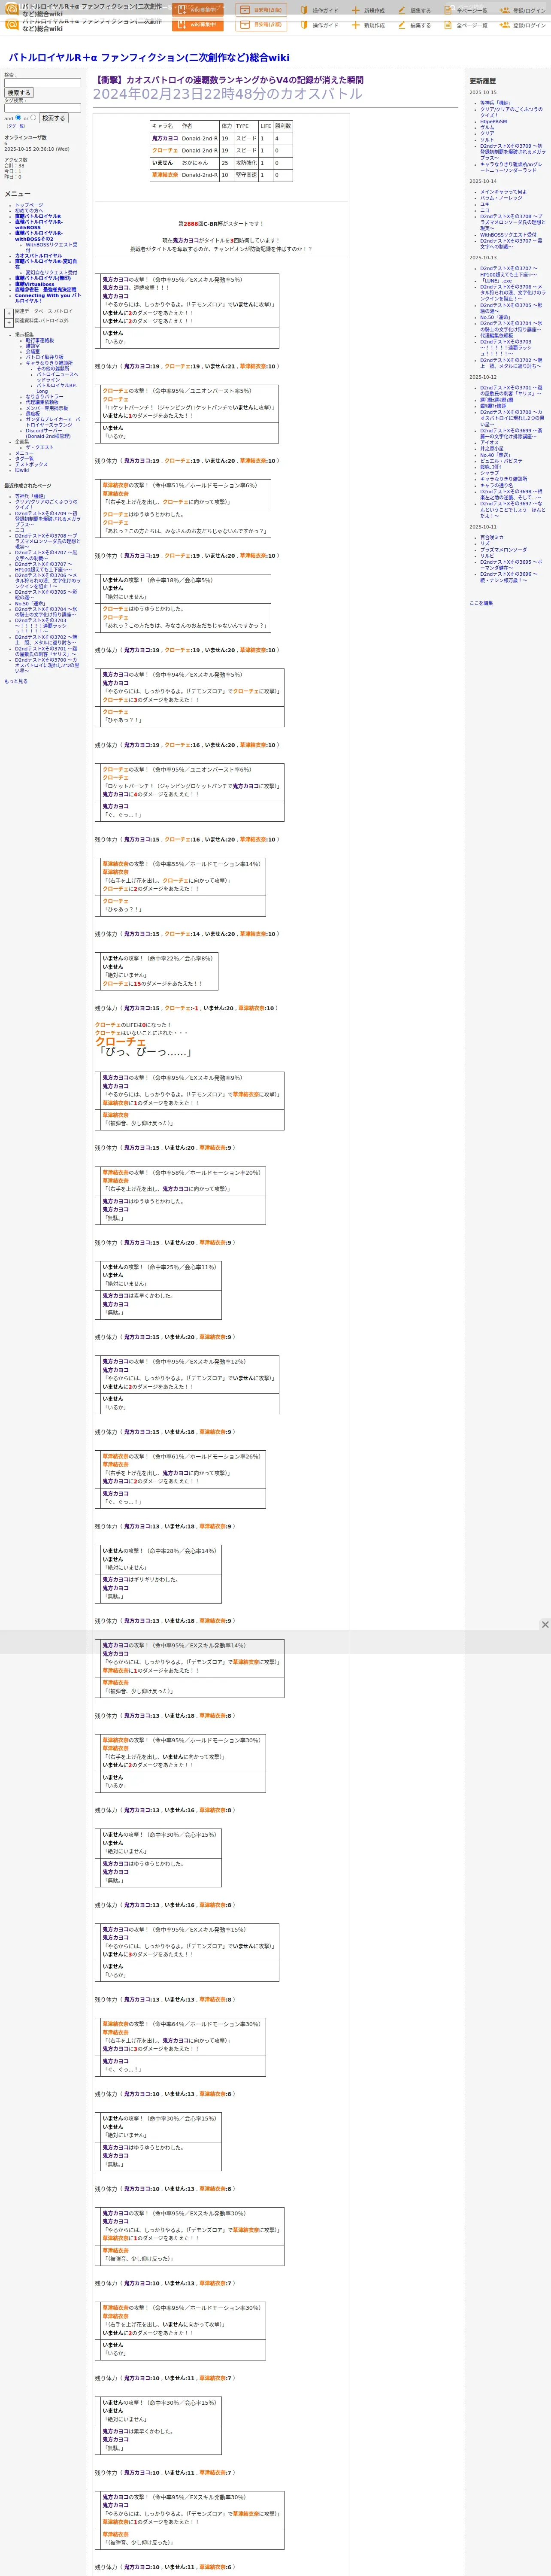Go to トップページ in the menu
Viewport: 551px width, 2576px height.
coord(29,205)
